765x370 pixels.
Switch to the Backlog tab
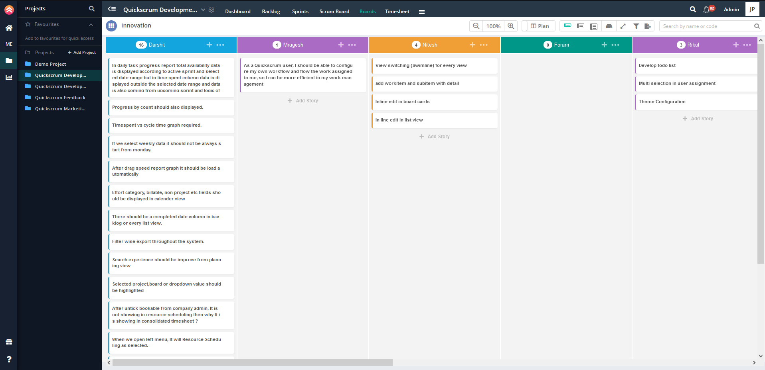(271, 11)
